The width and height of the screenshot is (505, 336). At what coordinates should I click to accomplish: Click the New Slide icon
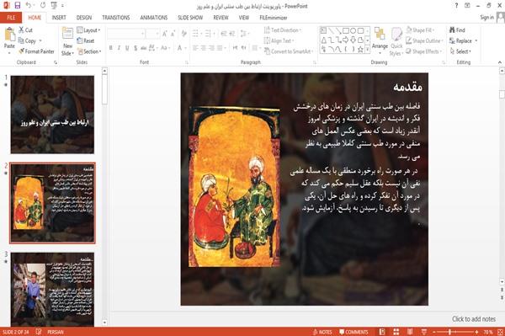pos(67,35)
